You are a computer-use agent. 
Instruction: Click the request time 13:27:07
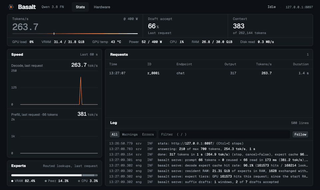point(117,73)
